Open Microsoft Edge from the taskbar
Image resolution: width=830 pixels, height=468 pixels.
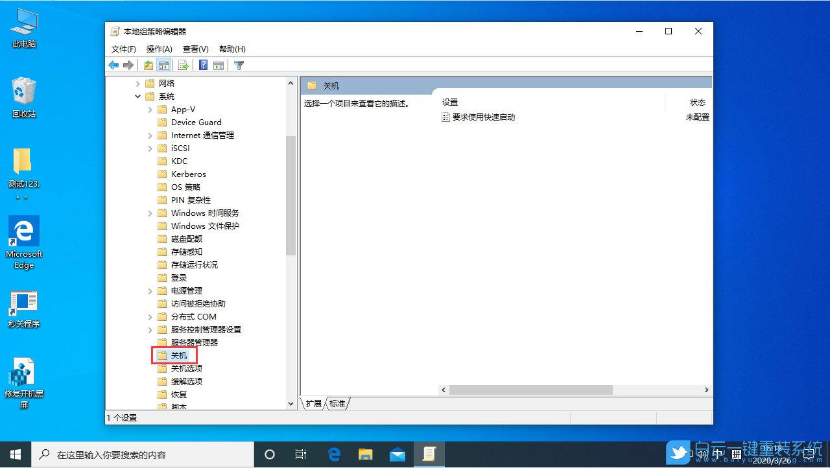(x=334, y=454)
